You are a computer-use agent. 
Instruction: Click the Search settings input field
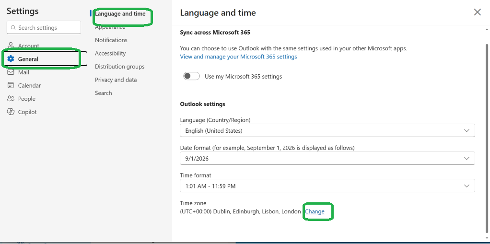coord(44,27)
